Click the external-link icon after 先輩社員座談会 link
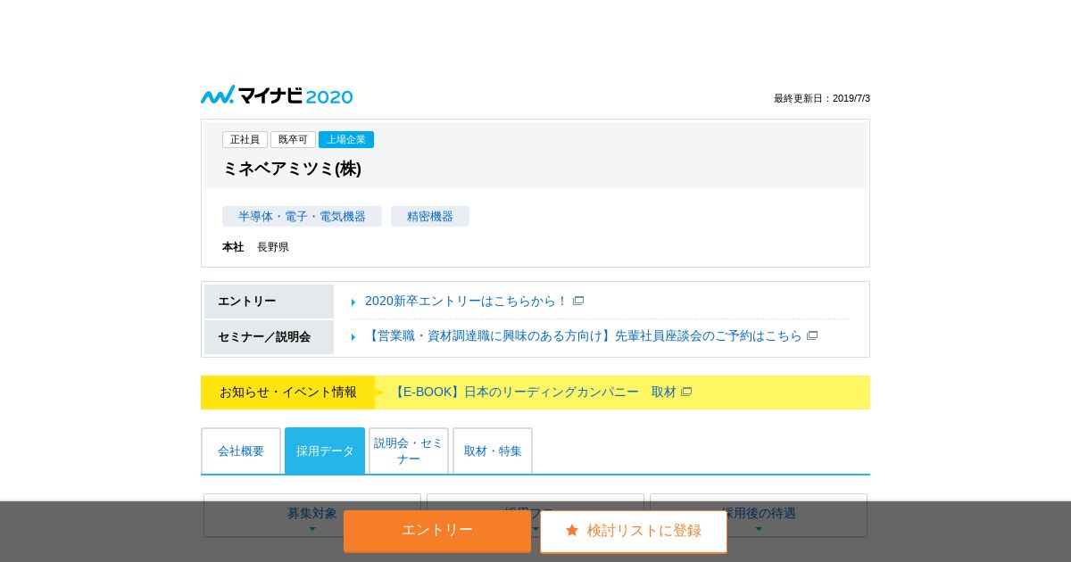The image size is (1071, 562). pos(812,336)
